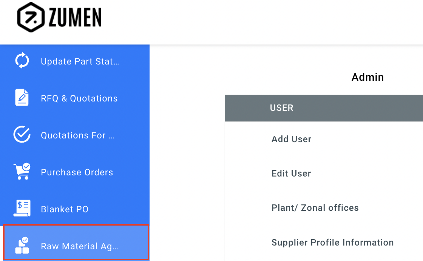423x261 pixels.
Task: Open Supplier Profile Information link
Action: (x=332, y=243)
